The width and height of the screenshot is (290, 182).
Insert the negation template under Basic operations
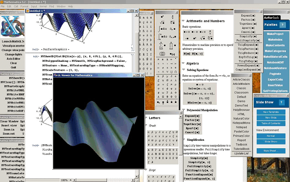pyautogui.click(x=187, y=38)
